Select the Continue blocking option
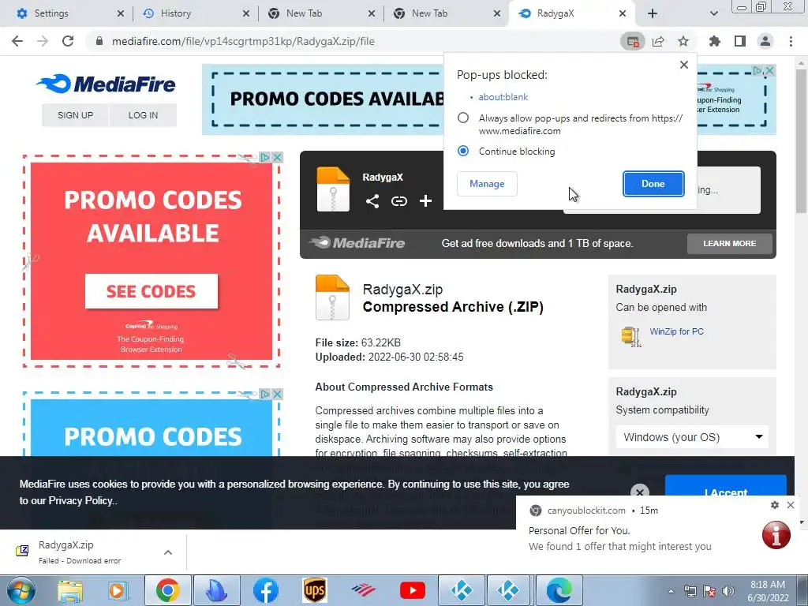Viewport: 808px width, 606px height. 463,151
